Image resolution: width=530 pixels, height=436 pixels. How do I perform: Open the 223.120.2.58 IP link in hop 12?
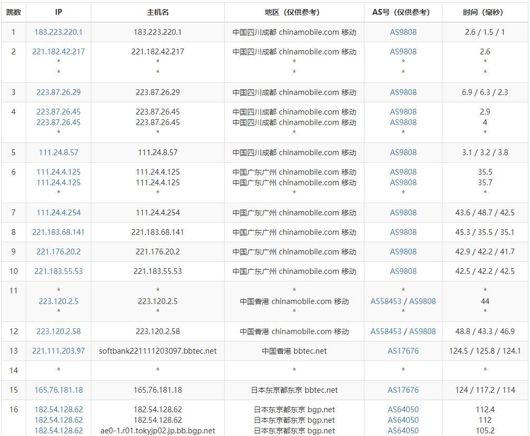(59, 331)
